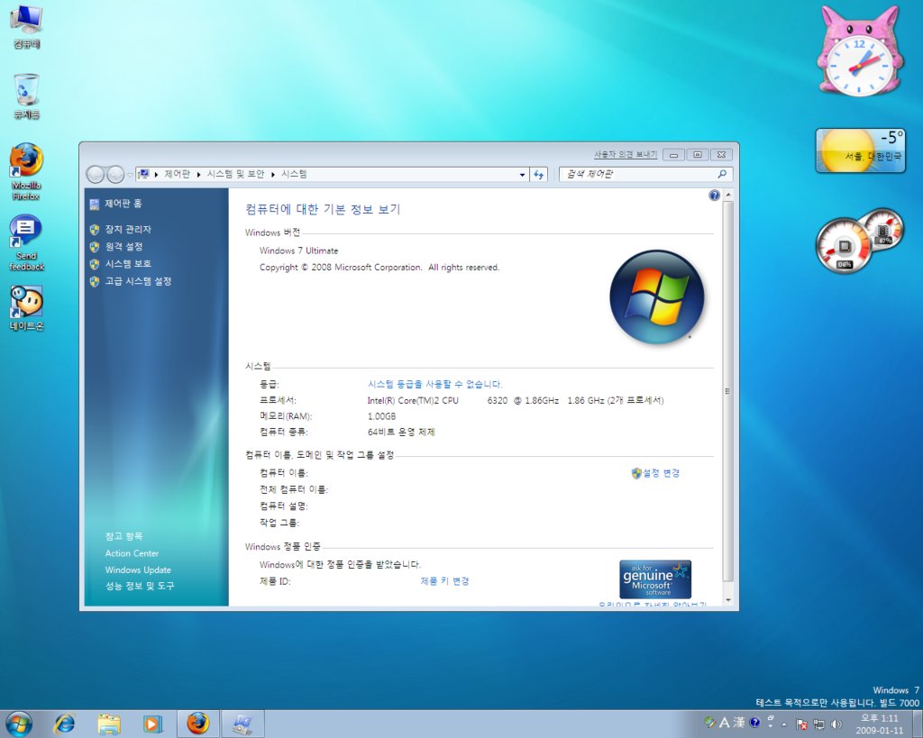
Task: Open the 네이트온 desktop shortcut
Action: (x=26, y=308)
